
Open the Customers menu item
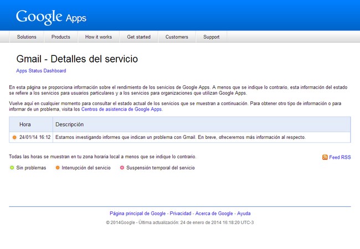coord(177,37)
